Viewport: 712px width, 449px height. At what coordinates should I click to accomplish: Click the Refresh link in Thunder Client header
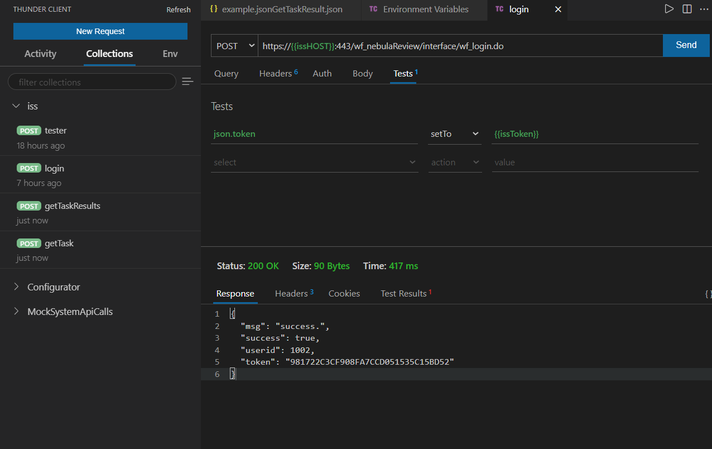[x=179, y=9]
